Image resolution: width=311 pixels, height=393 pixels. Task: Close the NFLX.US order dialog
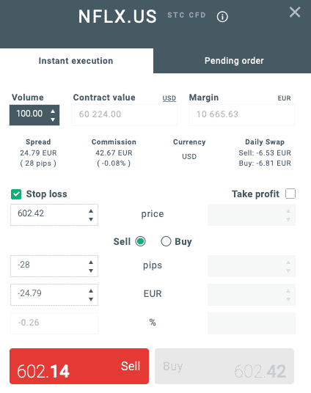(295, 12)
